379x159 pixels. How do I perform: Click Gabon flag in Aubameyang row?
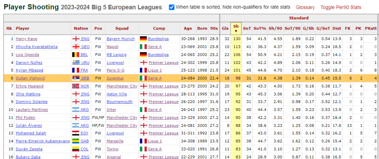tap(76, 141)
